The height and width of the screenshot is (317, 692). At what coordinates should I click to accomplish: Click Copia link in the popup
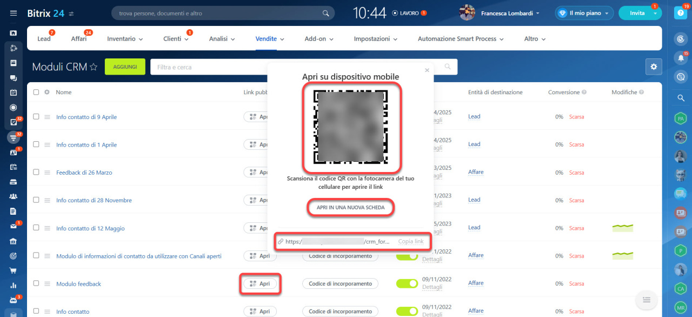[411, 241]
